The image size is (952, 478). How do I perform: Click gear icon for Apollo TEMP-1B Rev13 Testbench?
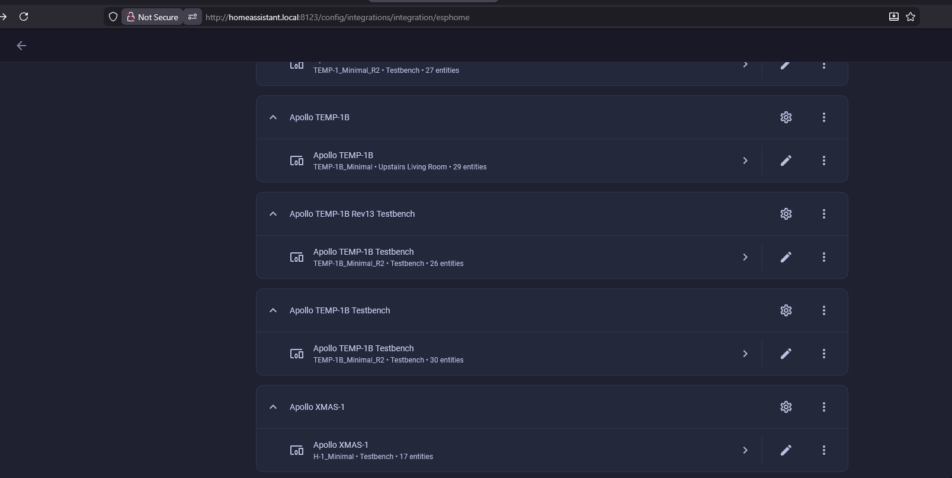786,214
